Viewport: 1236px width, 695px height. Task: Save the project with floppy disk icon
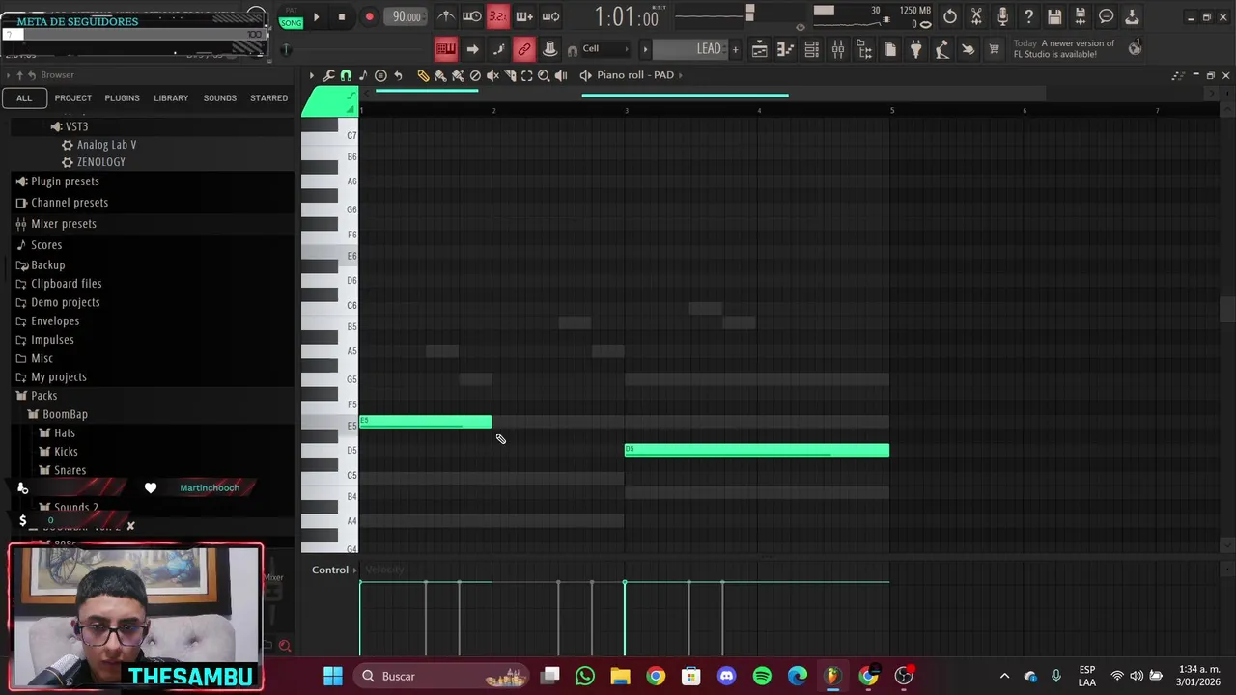point(1054,16)
